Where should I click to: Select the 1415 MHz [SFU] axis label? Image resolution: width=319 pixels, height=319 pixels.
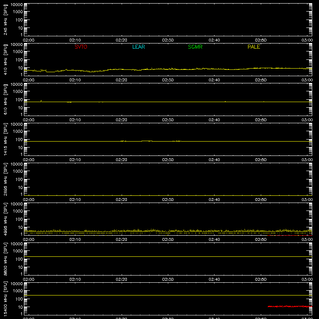5,140
